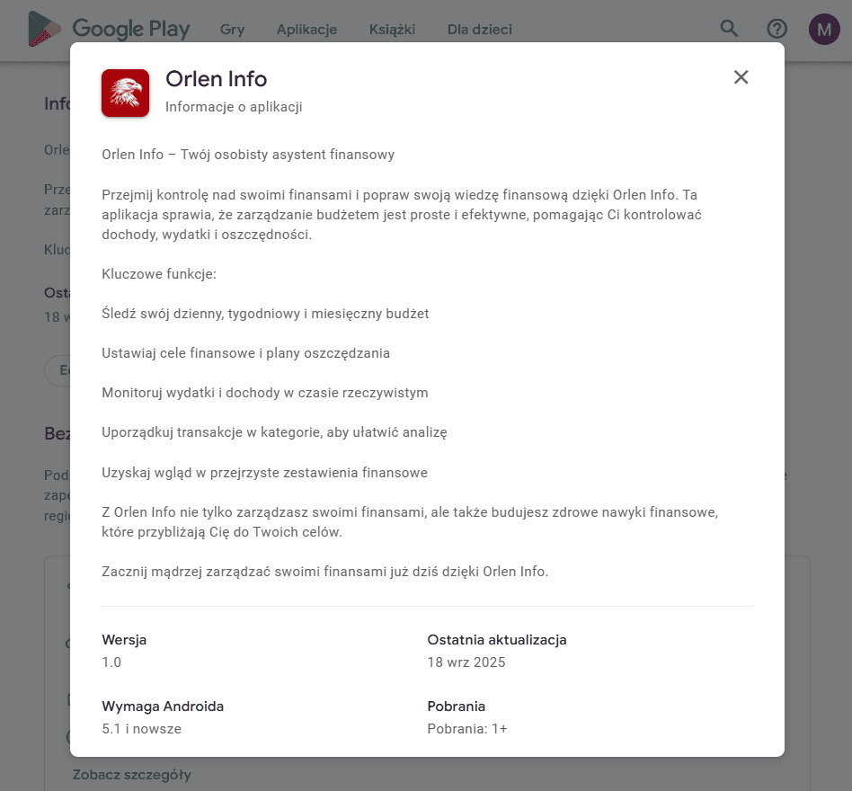Click the Wymaga Androida label
Image resolution: width=852 pixels, height=791 pixels.
point(163,707)
